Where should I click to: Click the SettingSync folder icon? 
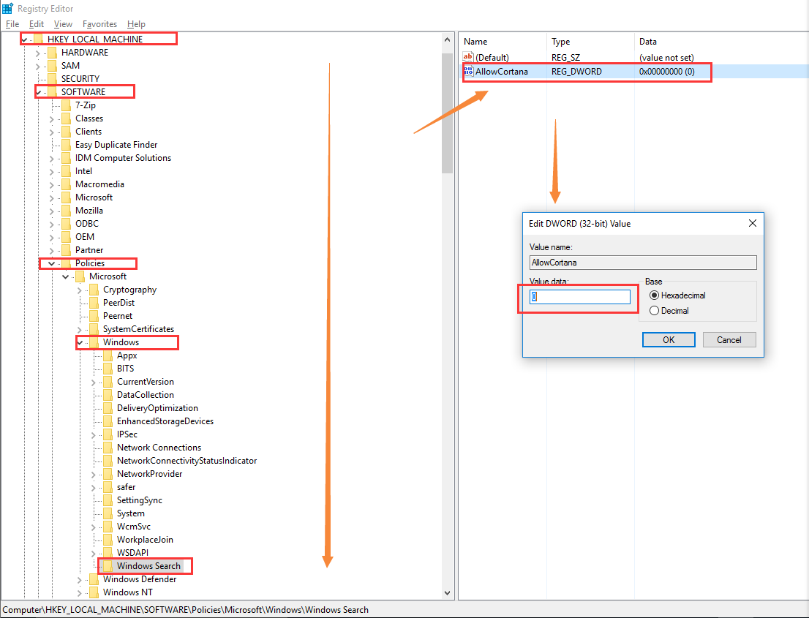[108, 500]
